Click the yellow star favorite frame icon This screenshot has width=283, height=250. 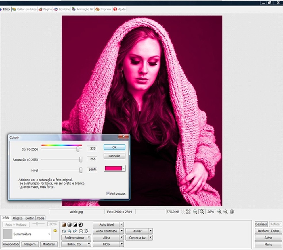55,230
